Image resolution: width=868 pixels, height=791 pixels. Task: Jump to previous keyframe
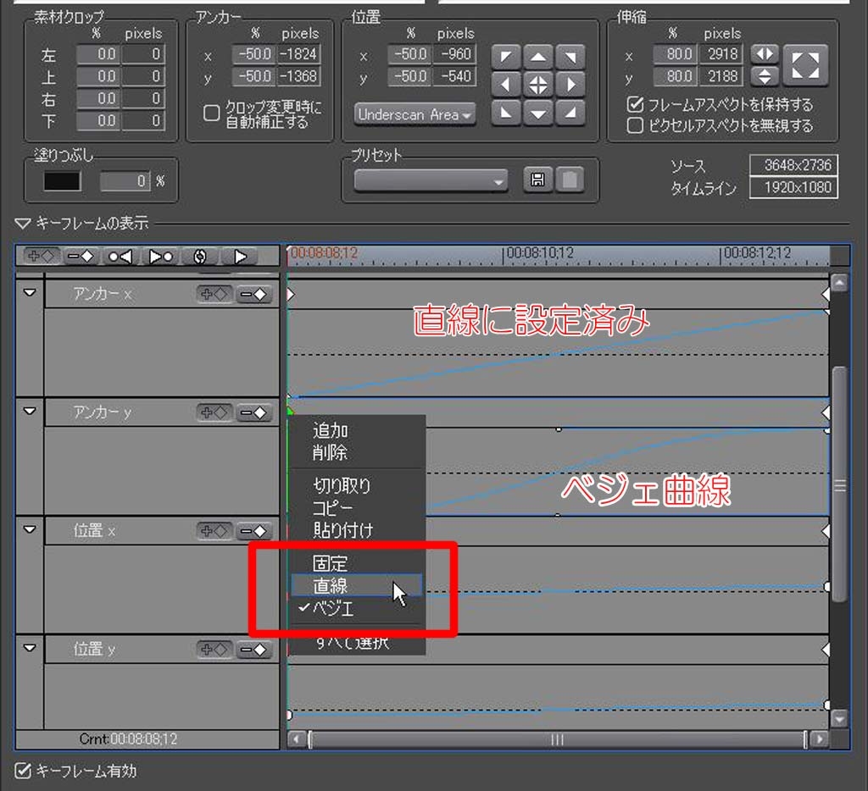click(x=120, y=256)
